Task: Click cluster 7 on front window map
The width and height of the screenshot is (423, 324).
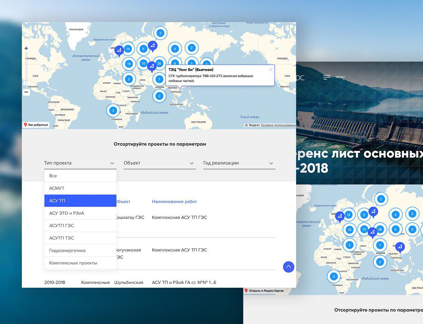Action: [159, 79]
